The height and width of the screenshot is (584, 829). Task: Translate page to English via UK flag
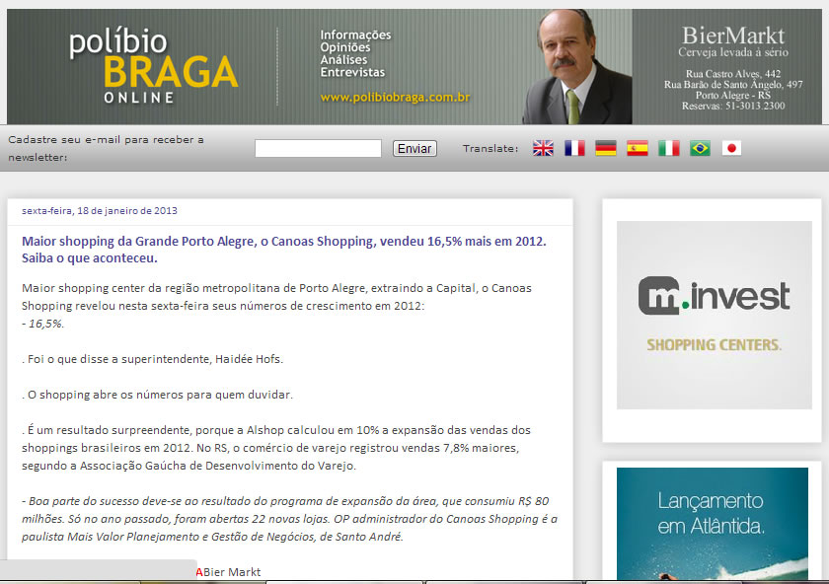[x=543, y=148]
